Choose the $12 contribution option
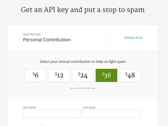The image size is (168, 126). pos(59,75)
